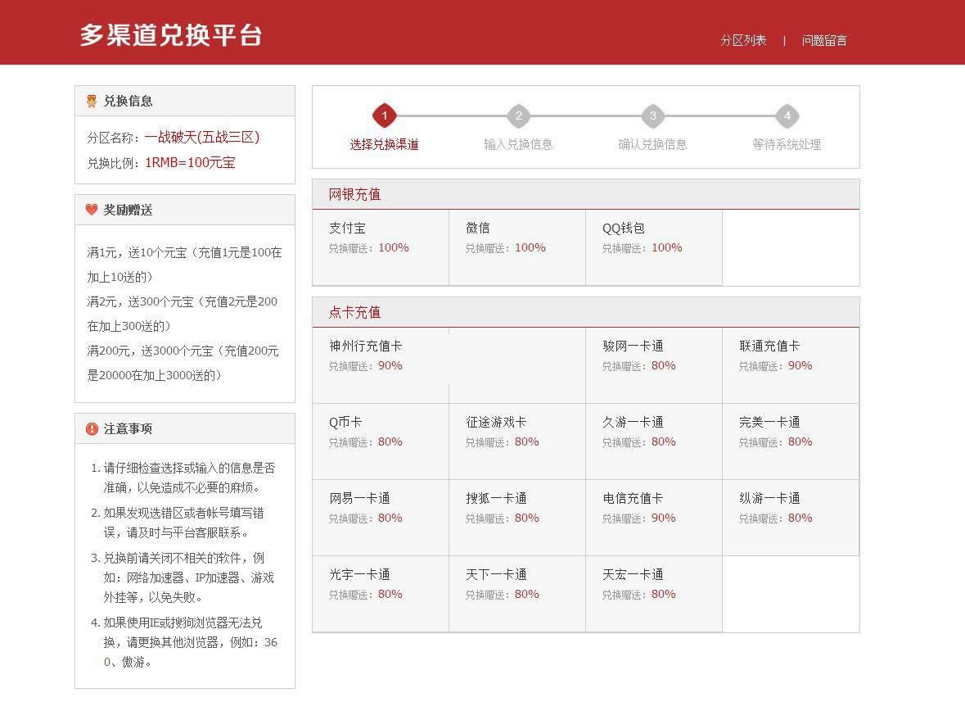The image size is (965, 720).
Task: Click 100% bonus value under QQ钱包
Action: [x=667, y=247]
